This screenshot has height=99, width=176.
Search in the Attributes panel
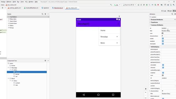point(172,14)
